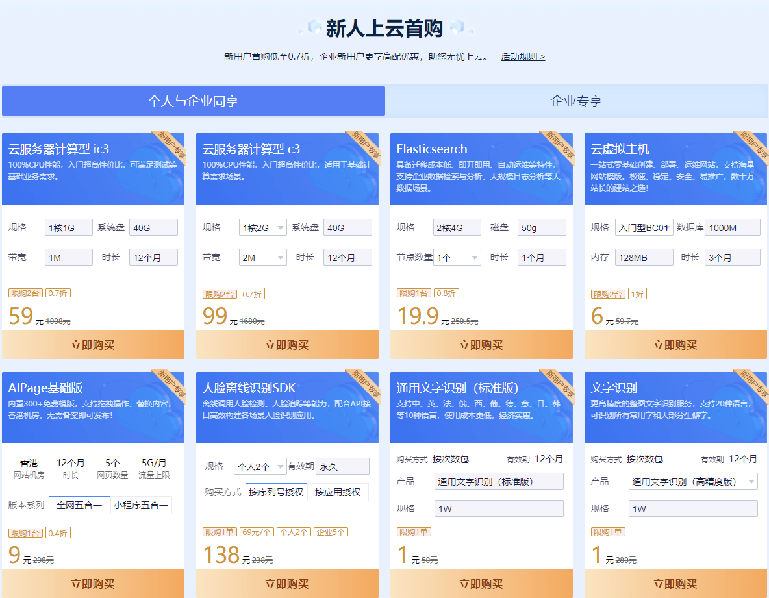Click the 19.9 price on Elasticsearch

[x=418, y=316]
